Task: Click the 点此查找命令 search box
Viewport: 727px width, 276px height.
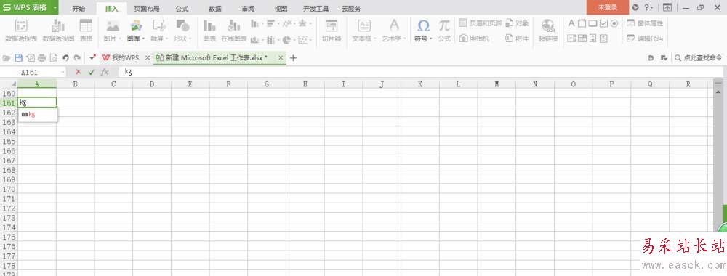Action: click(x=698, y=58)
